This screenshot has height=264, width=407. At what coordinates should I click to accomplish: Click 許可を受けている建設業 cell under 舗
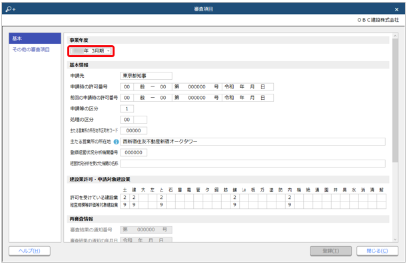click(x=234, y=198)
